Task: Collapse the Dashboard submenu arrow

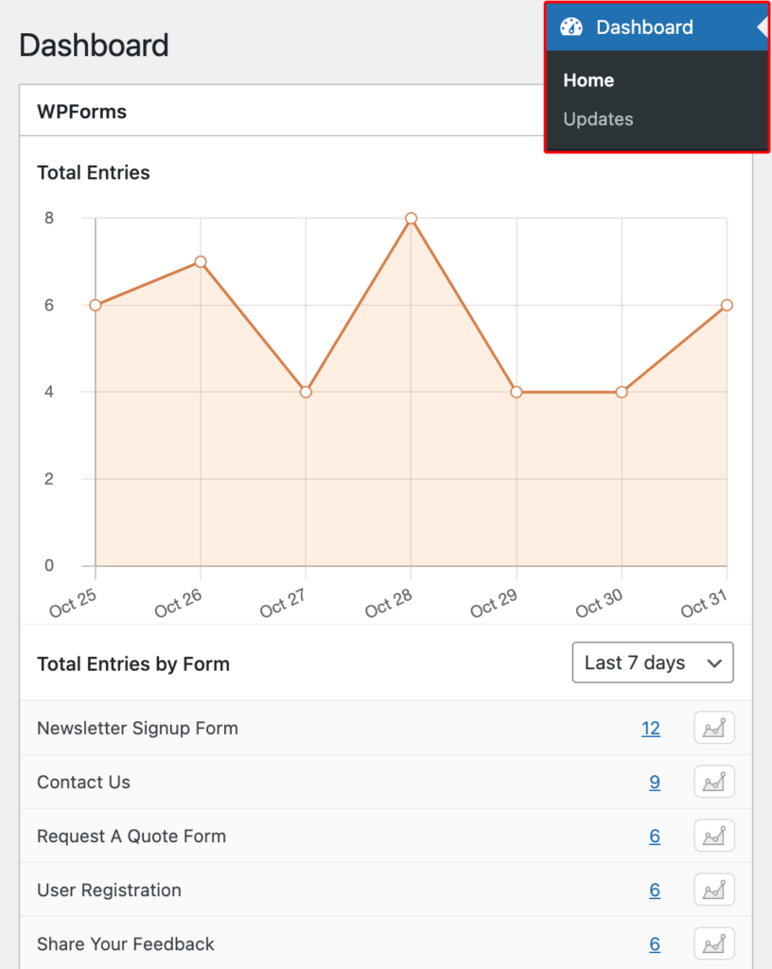Action: [x=764, y=26]
